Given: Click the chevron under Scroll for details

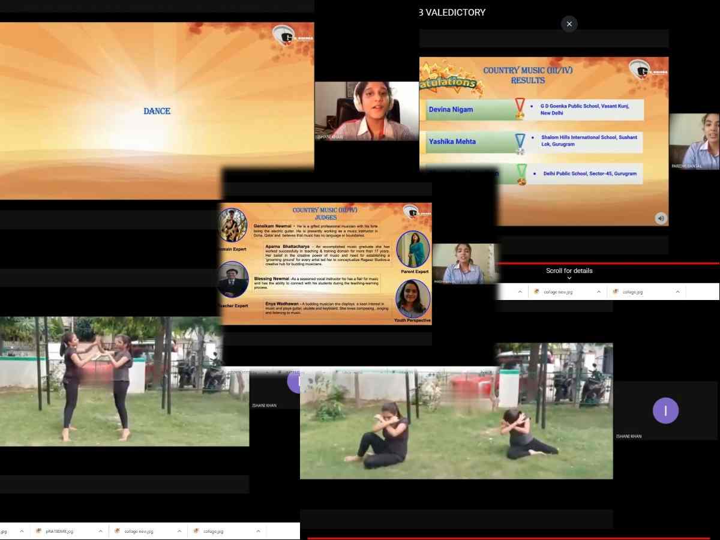Looking at the screenshot, I should pyautogui.click(x=569, y=278).
